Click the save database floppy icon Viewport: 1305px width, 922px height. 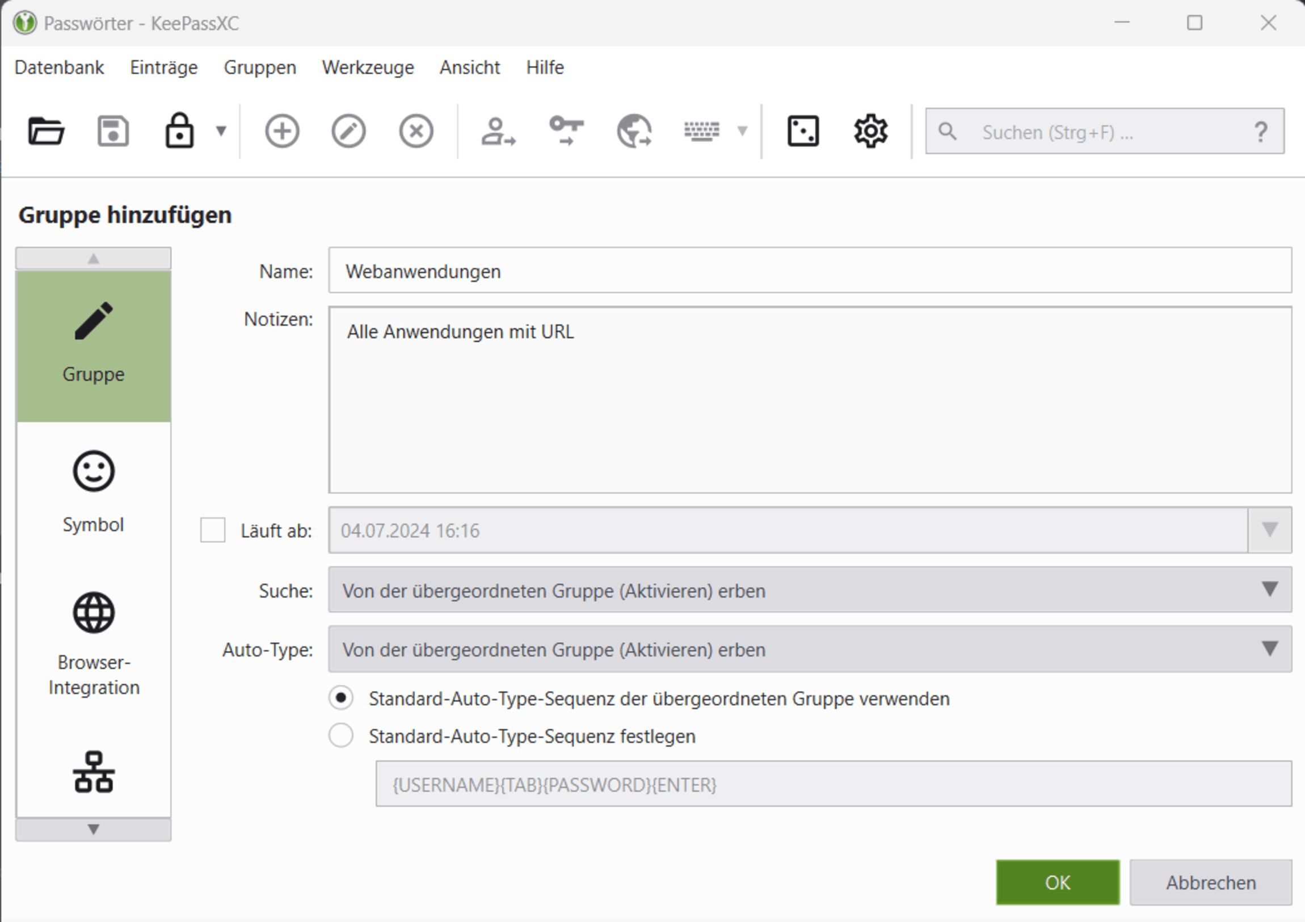[x=113, y=131]
